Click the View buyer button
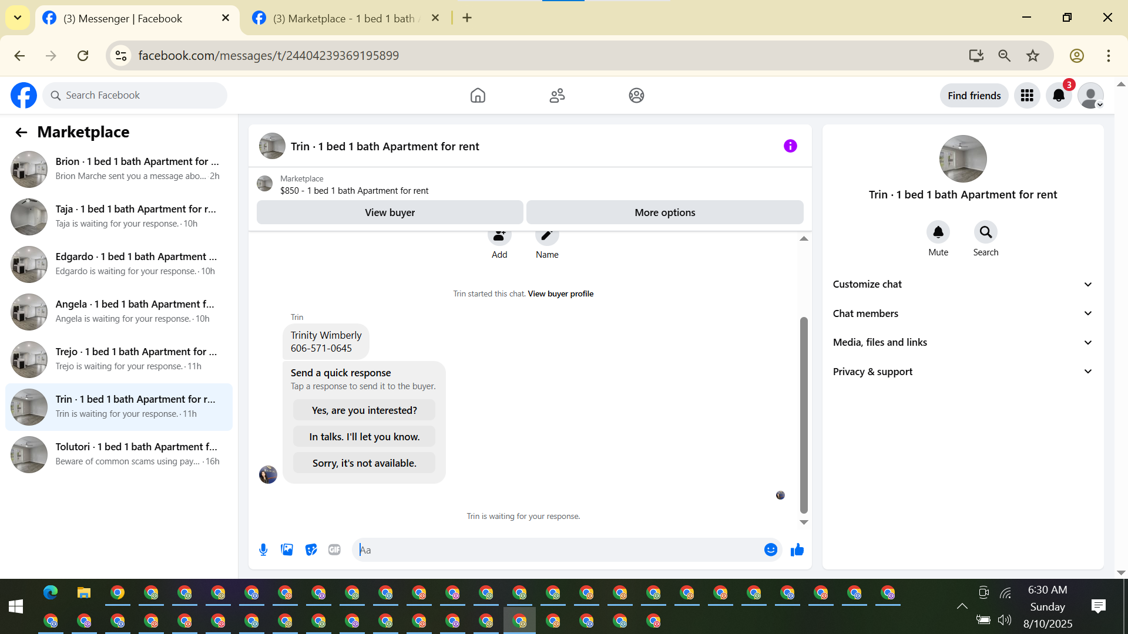The height and width of the screenshot is (634, 1128). tap(390, 213)
